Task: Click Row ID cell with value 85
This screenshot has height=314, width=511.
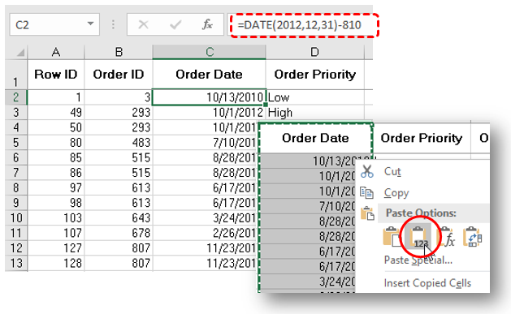Action: coord(56,158)
